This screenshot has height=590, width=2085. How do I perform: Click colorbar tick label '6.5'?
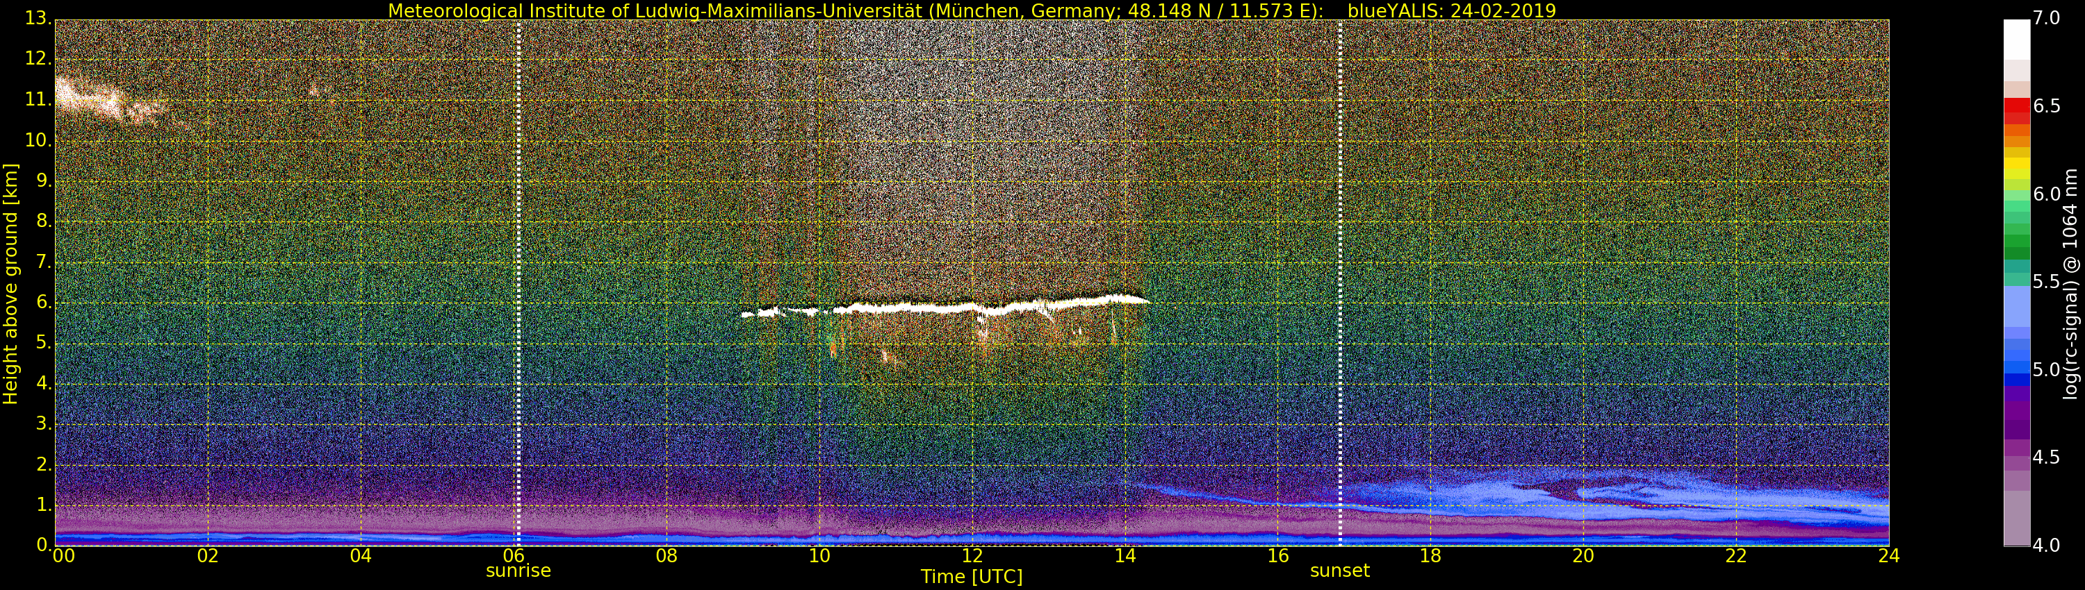coord(2047,106)
